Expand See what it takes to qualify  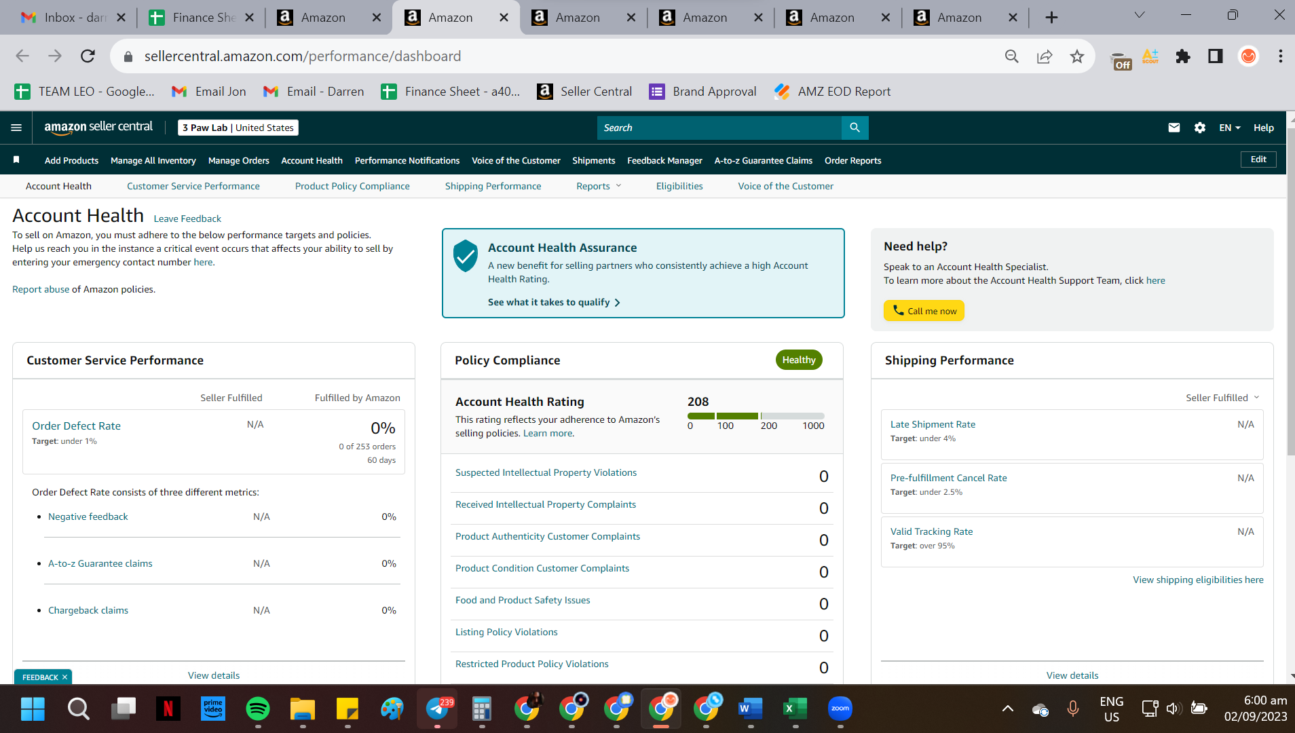tap(554, 302)
